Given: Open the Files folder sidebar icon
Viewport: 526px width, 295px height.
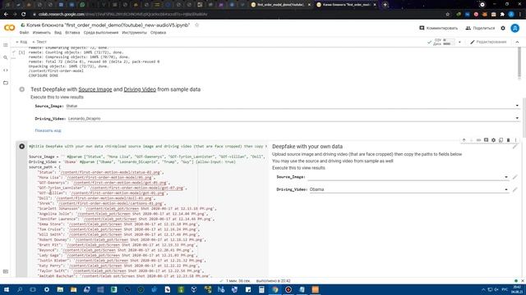Looking at the screenshot, I should 6,83.
